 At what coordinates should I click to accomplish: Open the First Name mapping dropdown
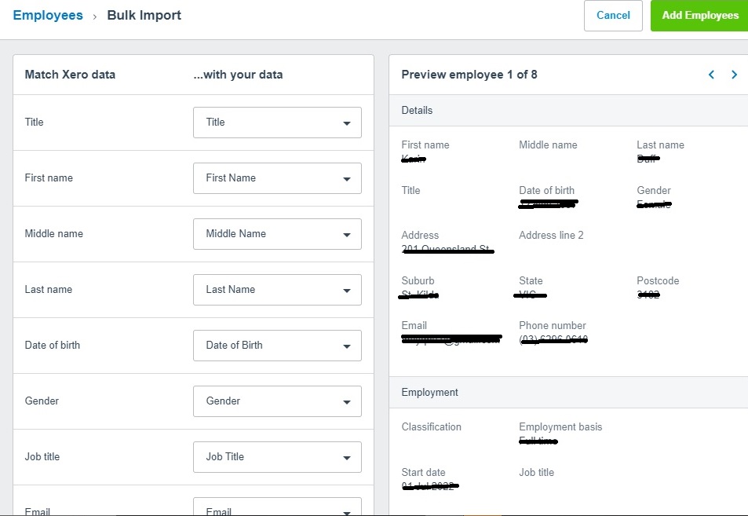coord(277,178)
